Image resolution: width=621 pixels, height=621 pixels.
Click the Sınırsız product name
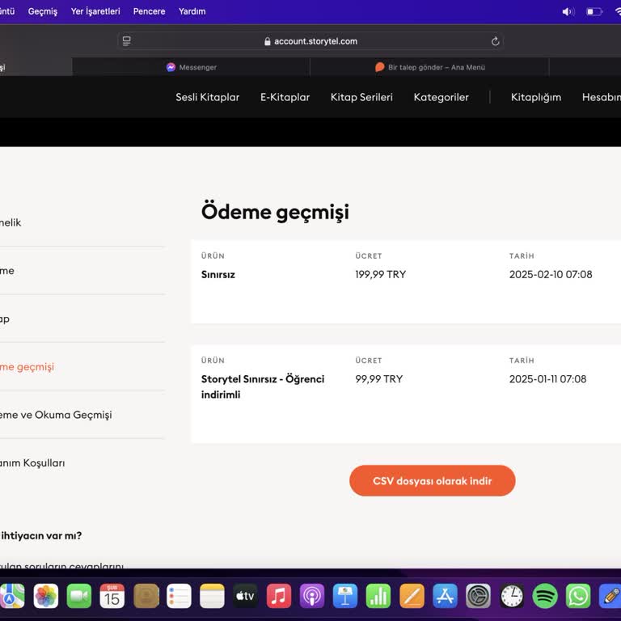pyautogui.click(x=218, y=274)
